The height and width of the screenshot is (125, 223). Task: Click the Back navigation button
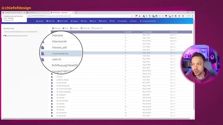point(65,28)
